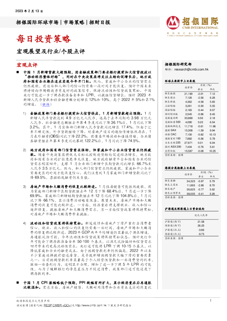Select the 深证综指 year-to-date value 9.57
The image size is (227, 321).
coord(212,110)
